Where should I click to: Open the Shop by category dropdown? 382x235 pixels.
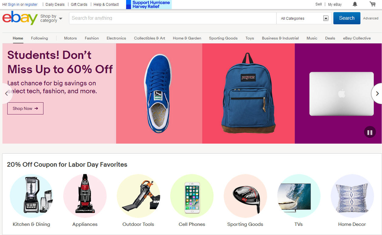pyautogui.click(x=51, y=18)
